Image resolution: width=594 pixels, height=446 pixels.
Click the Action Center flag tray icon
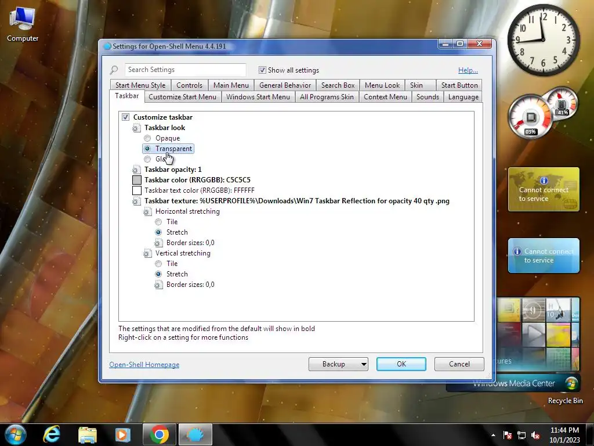[507, 435]
